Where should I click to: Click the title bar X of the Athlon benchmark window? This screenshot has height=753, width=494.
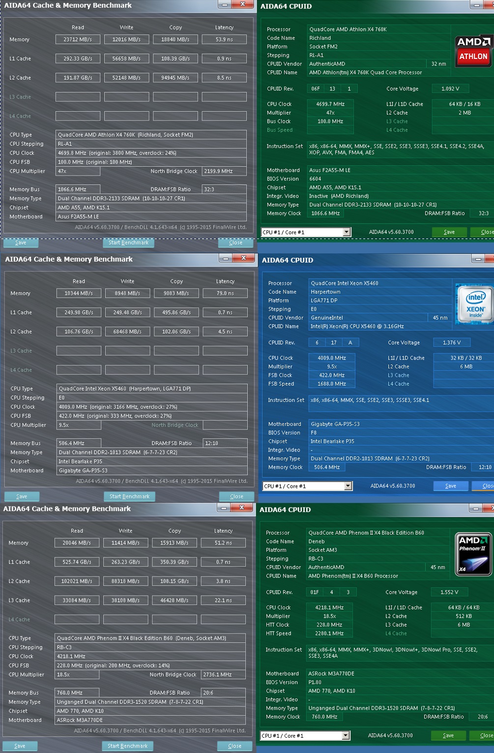click(x=242, y=4)
